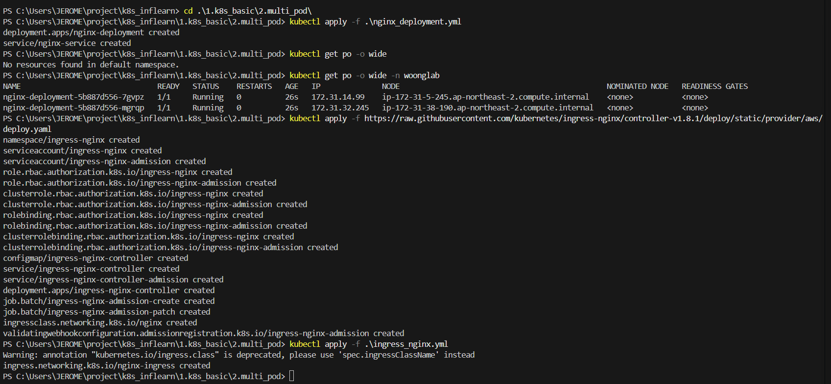This screenshot has width=831, height=384.
Task: Click the 'woonglab' namespace argument
Action: pyautogui.click(x=422, y=76)
